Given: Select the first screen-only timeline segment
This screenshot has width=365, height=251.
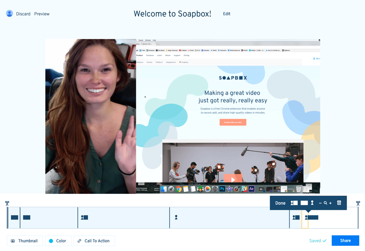Looking at the screenshot, I should point(14,218).
